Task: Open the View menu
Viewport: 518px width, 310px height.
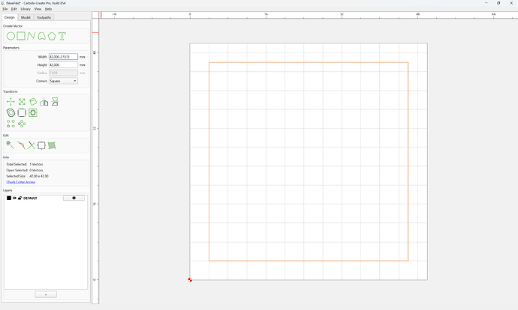Action: 38,9
